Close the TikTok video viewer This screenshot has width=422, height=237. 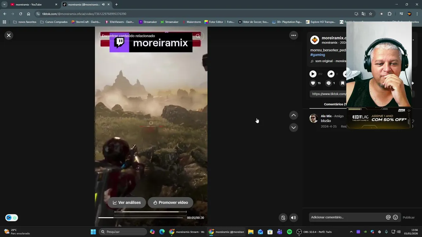click(9, 35)
